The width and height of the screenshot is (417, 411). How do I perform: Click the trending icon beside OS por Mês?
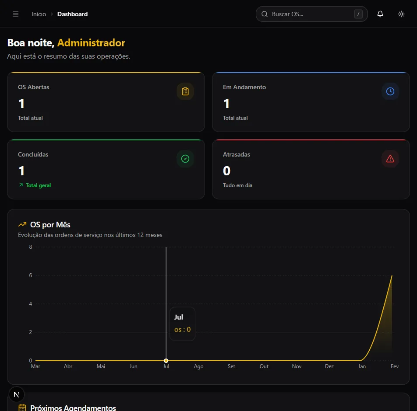click(22, 225)
